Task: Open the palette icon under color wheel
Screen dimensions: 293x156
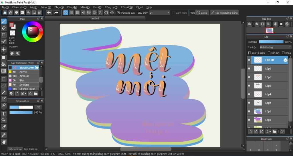Action: point(12,53)
